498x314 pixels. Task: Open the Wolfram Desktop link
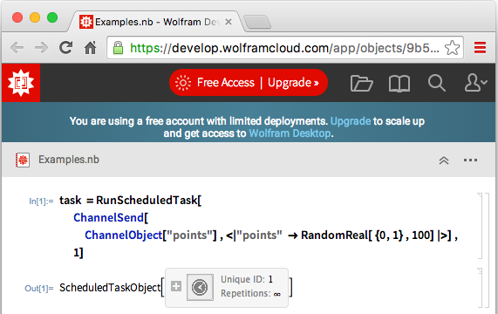(x=290, y=133)
